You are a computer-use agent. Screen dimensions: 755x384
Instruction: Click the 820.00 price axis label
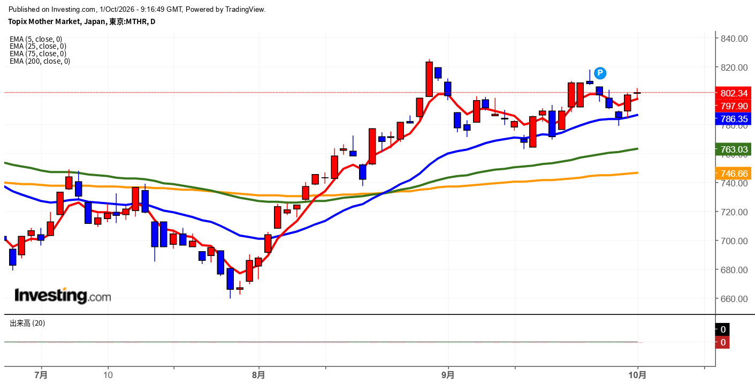734,67
